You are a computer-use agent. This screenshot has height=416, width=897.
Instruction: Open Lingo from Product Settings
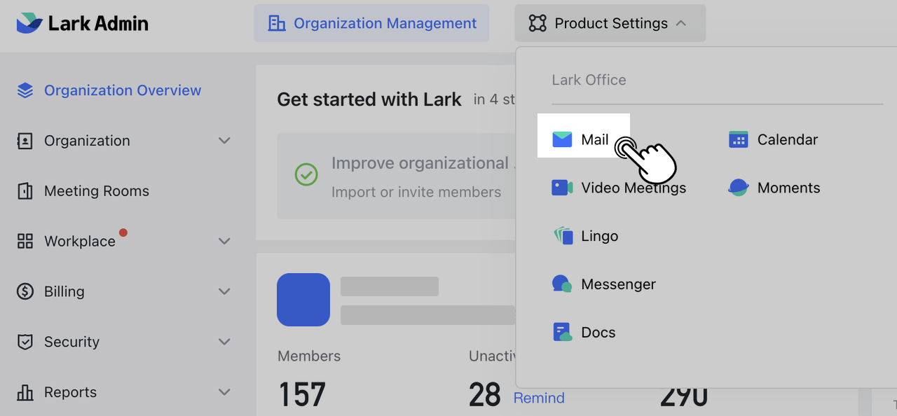coord(586,236)
